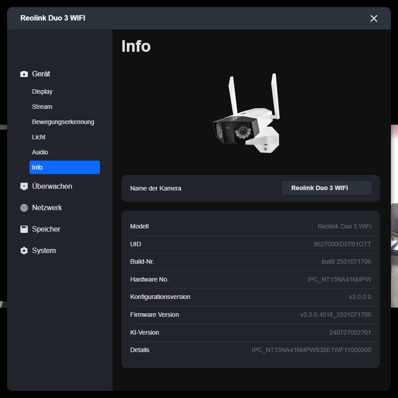Open Netzwerk using the globe icon
Image resolution: width=398 pixels, height=398 pixels.
pyautogui.click(x=23, y=207)
